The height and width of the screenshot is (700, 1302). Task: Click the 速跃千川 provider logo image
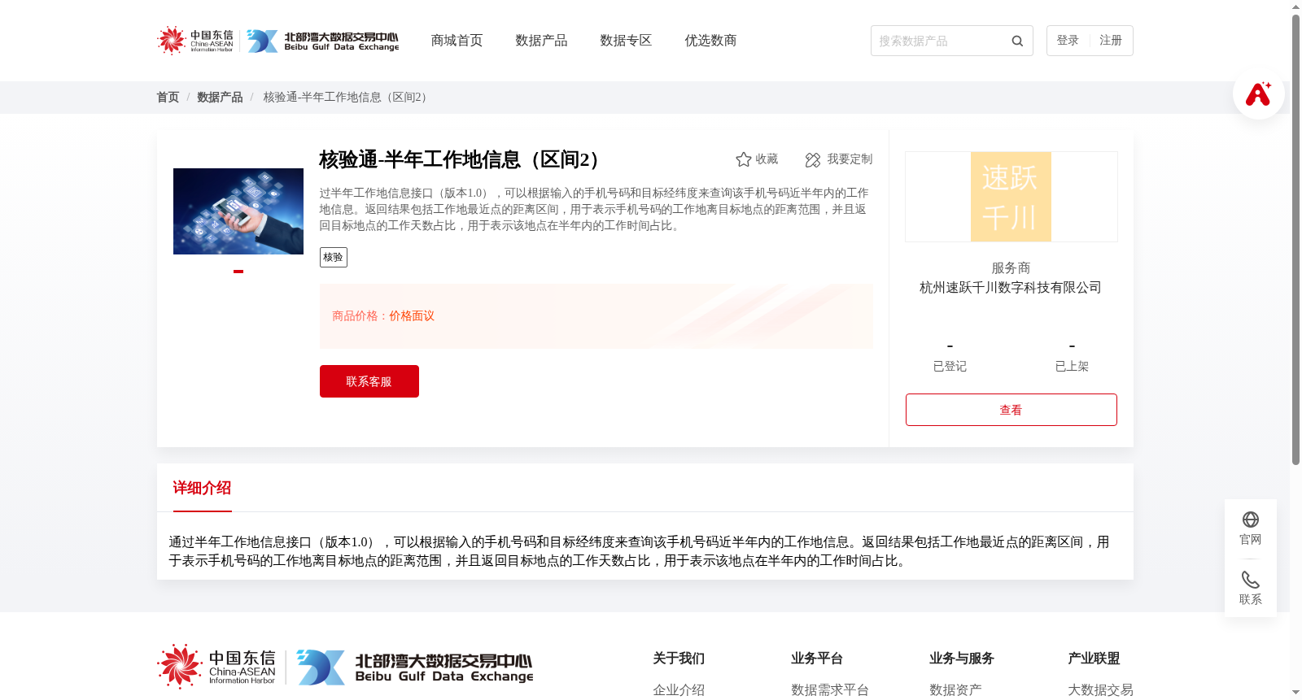pyautogui.click(x=1011, y=197)
